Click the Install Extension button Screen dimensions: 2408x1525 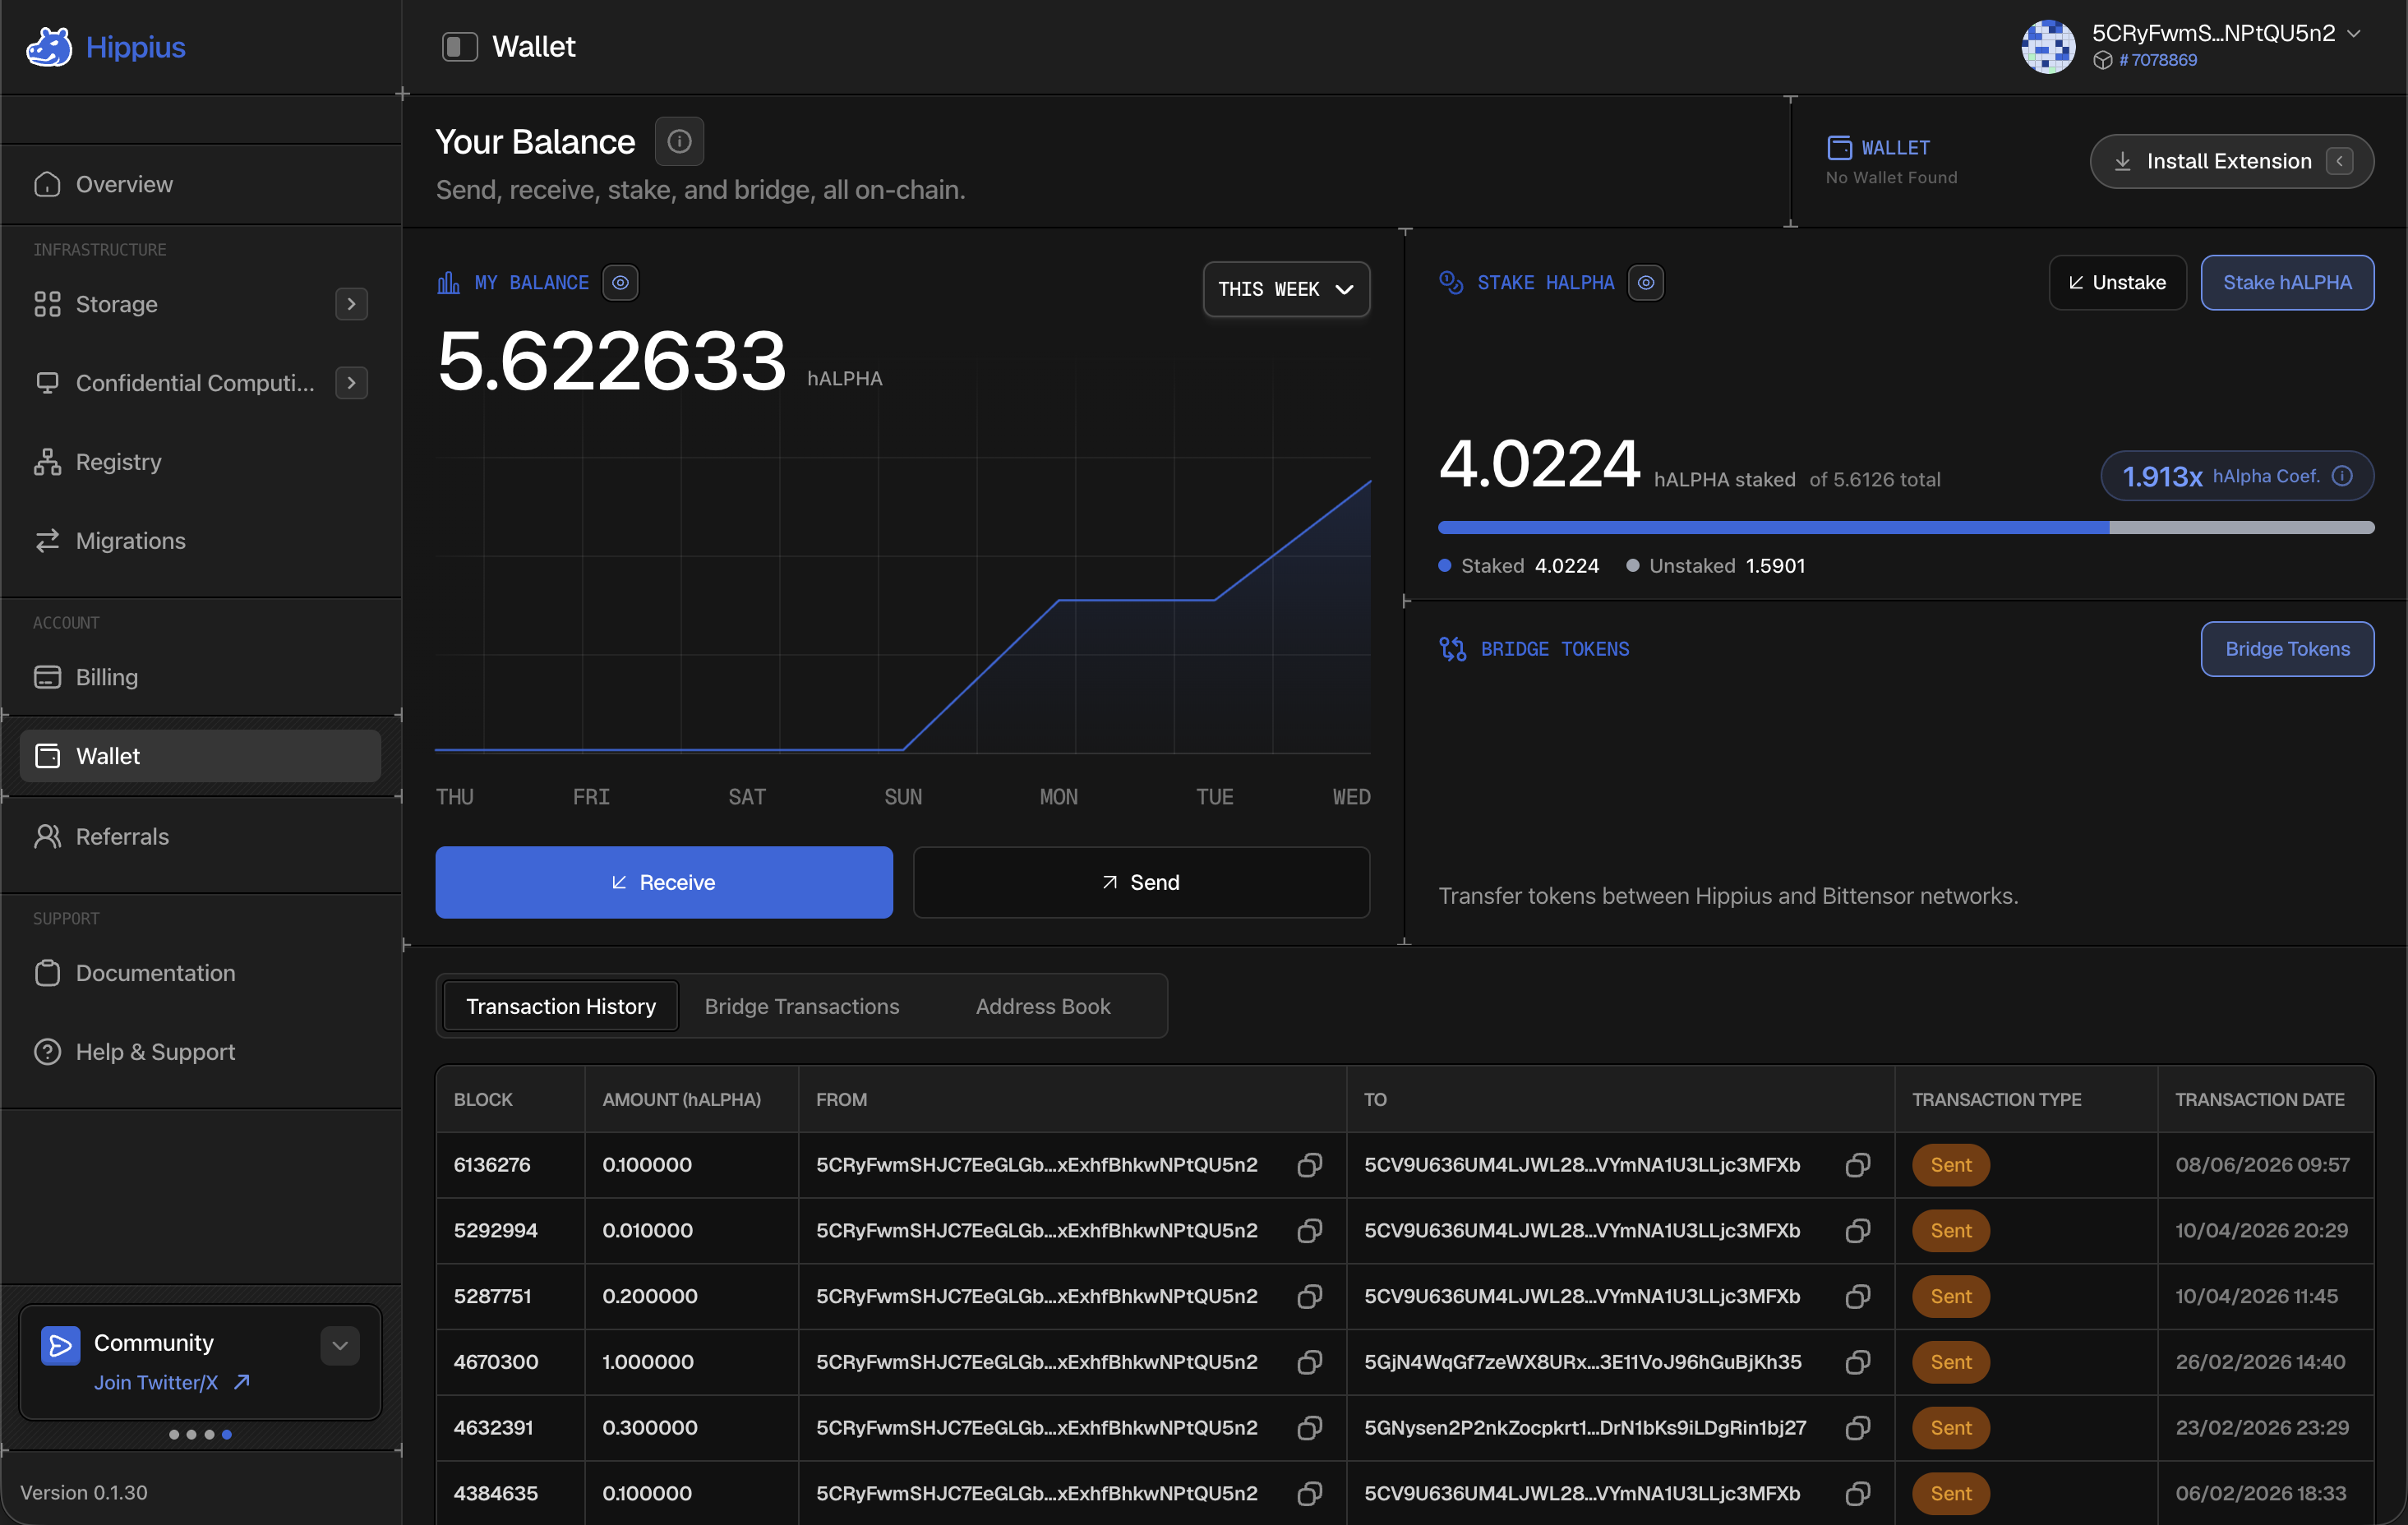point(2231,161)
